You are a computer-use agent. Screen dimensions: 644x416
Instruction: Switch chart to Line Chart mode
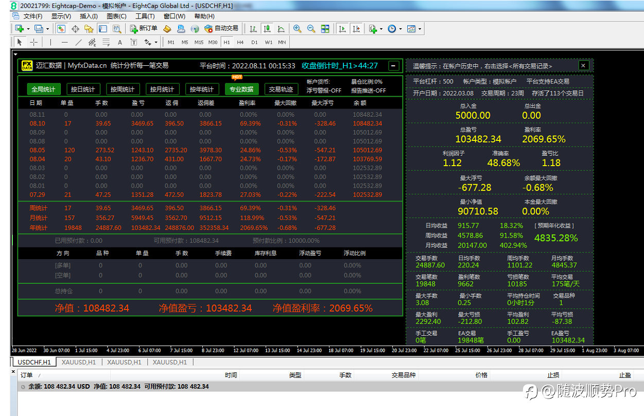click(x=281, y=29)
